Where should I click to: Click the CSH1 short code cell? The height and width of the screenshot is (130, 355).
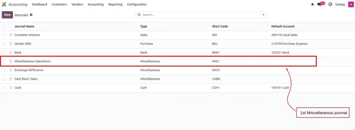(x=216, y=87)
